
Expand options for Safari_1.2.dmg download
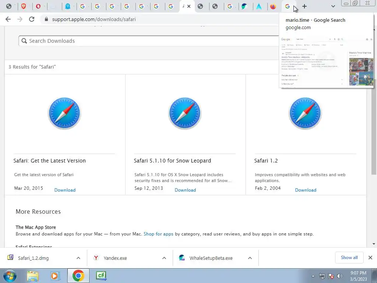[78, 258]
